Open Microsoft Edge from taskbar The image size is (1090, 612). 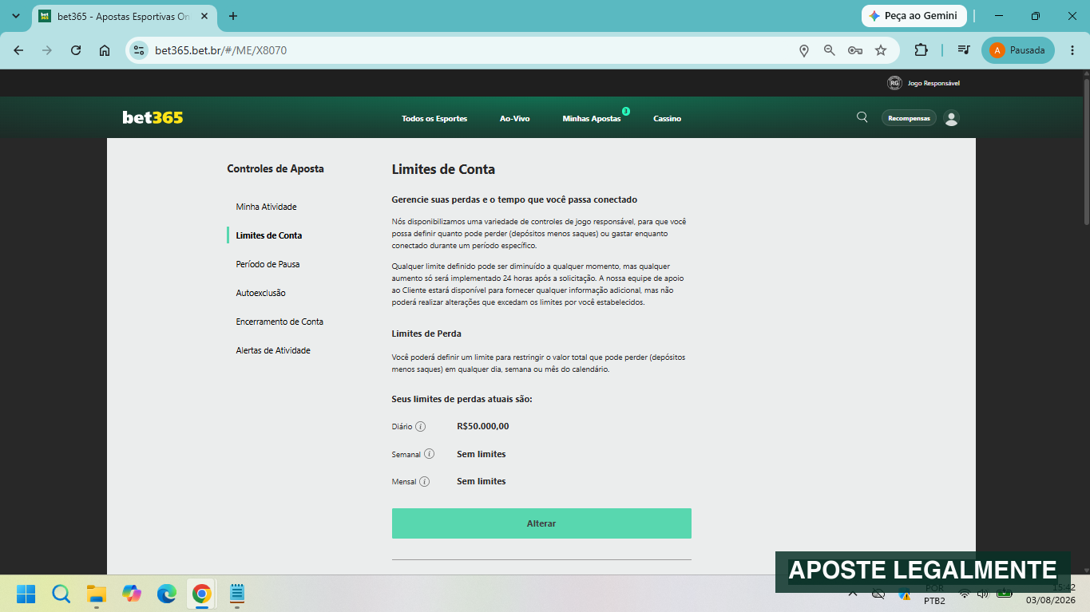click(x=167, y=594)
